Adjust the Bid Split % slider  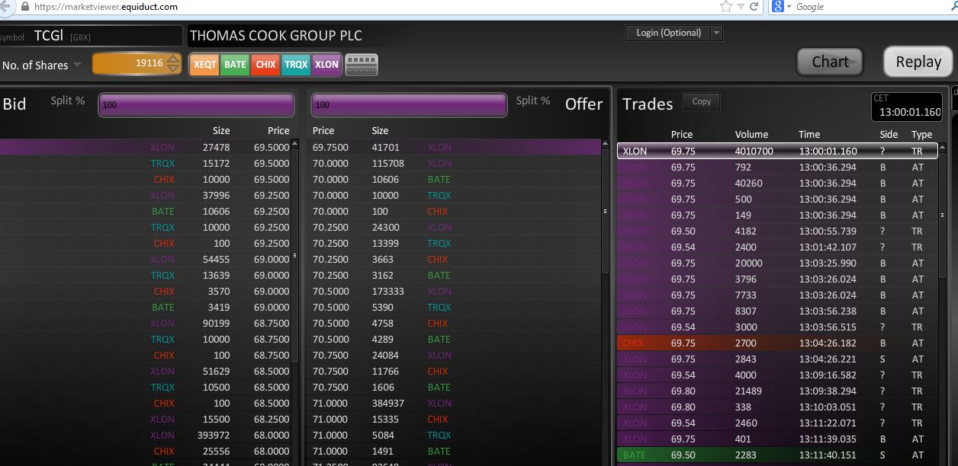click(x=195, y=104)
